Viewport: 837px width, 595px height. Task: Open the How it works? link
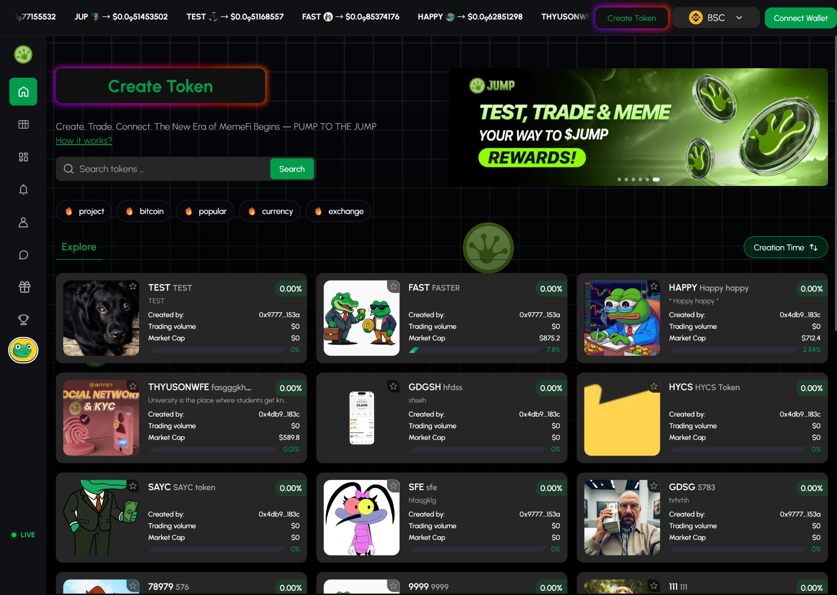pos(84,141)
